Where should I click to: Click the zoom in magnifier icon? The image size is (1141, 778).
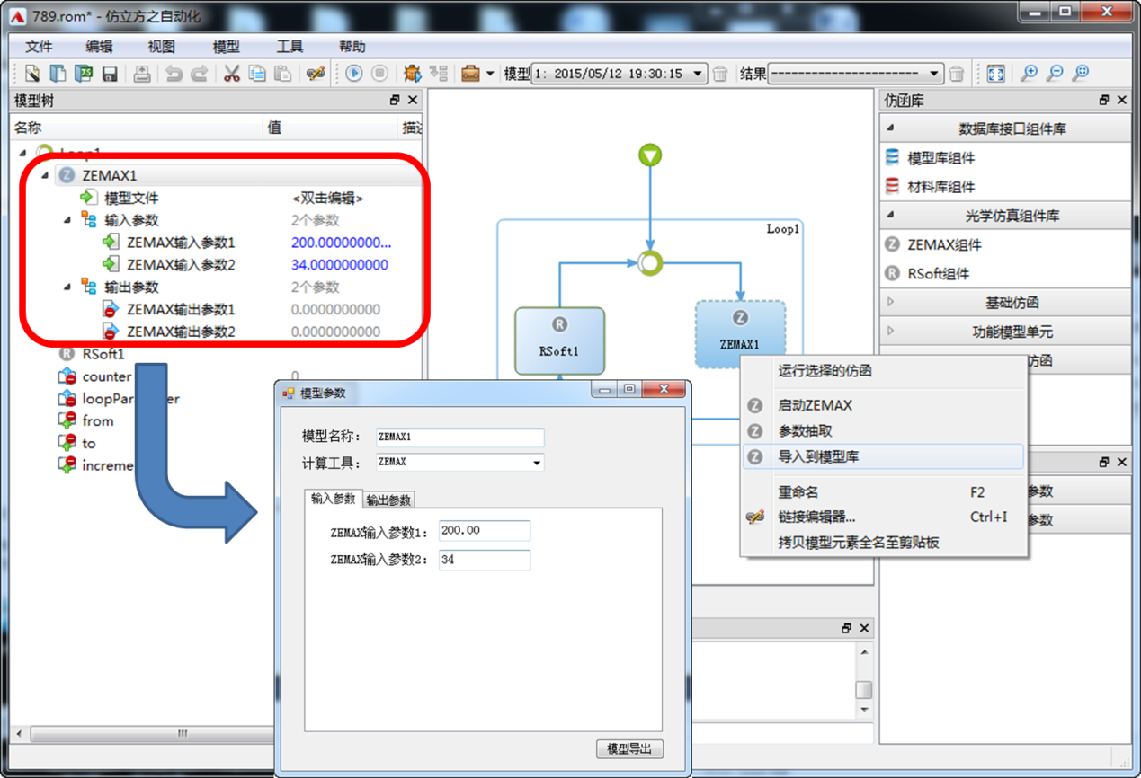(1029, 74)
